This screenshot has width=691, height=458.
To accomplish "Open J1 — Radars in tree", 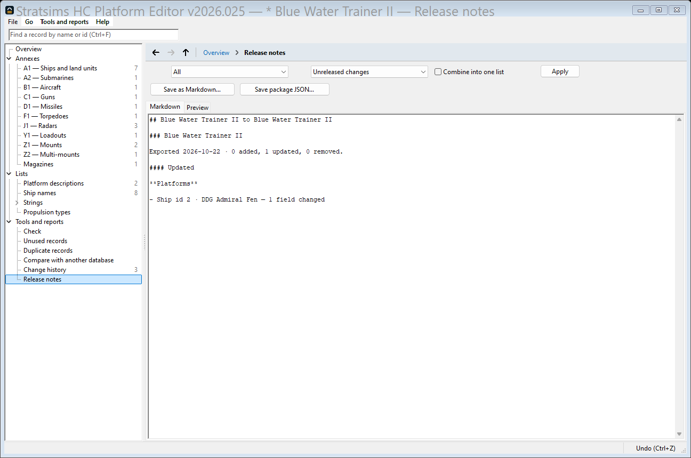I will pyautogui.click(x=40, y=126).
